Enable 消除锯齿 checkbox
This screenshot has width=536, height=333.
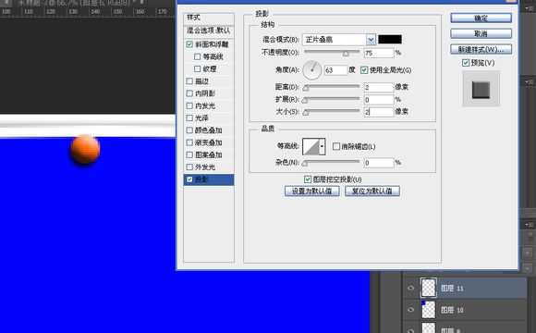click(x=336, y=146)
